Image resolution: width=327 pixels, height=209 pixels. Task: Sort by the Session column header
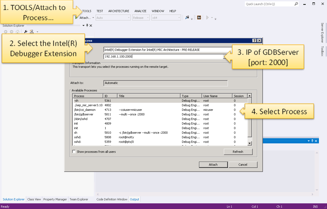pyautogui.click(x=240, y=96)
